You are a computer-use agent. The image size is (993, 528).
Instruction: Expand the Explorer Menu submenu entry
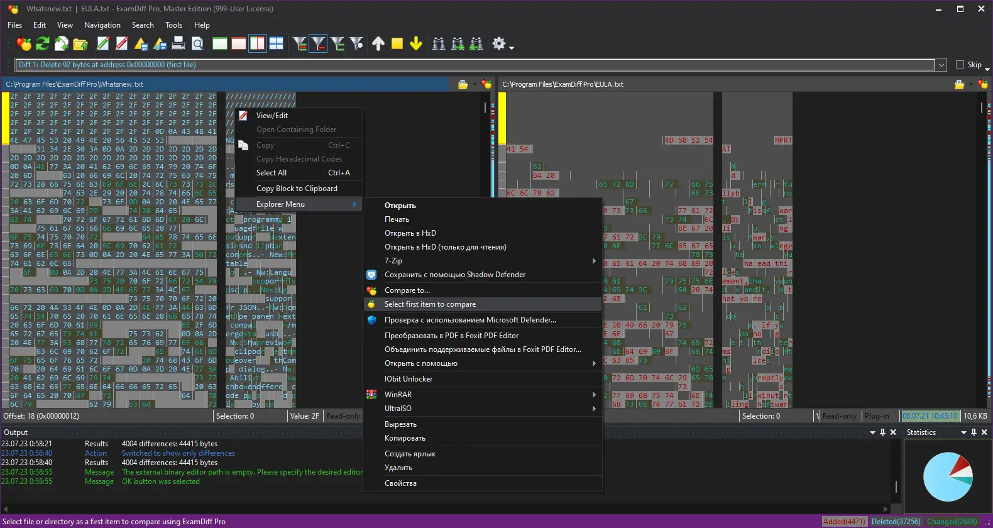[299, 204]
